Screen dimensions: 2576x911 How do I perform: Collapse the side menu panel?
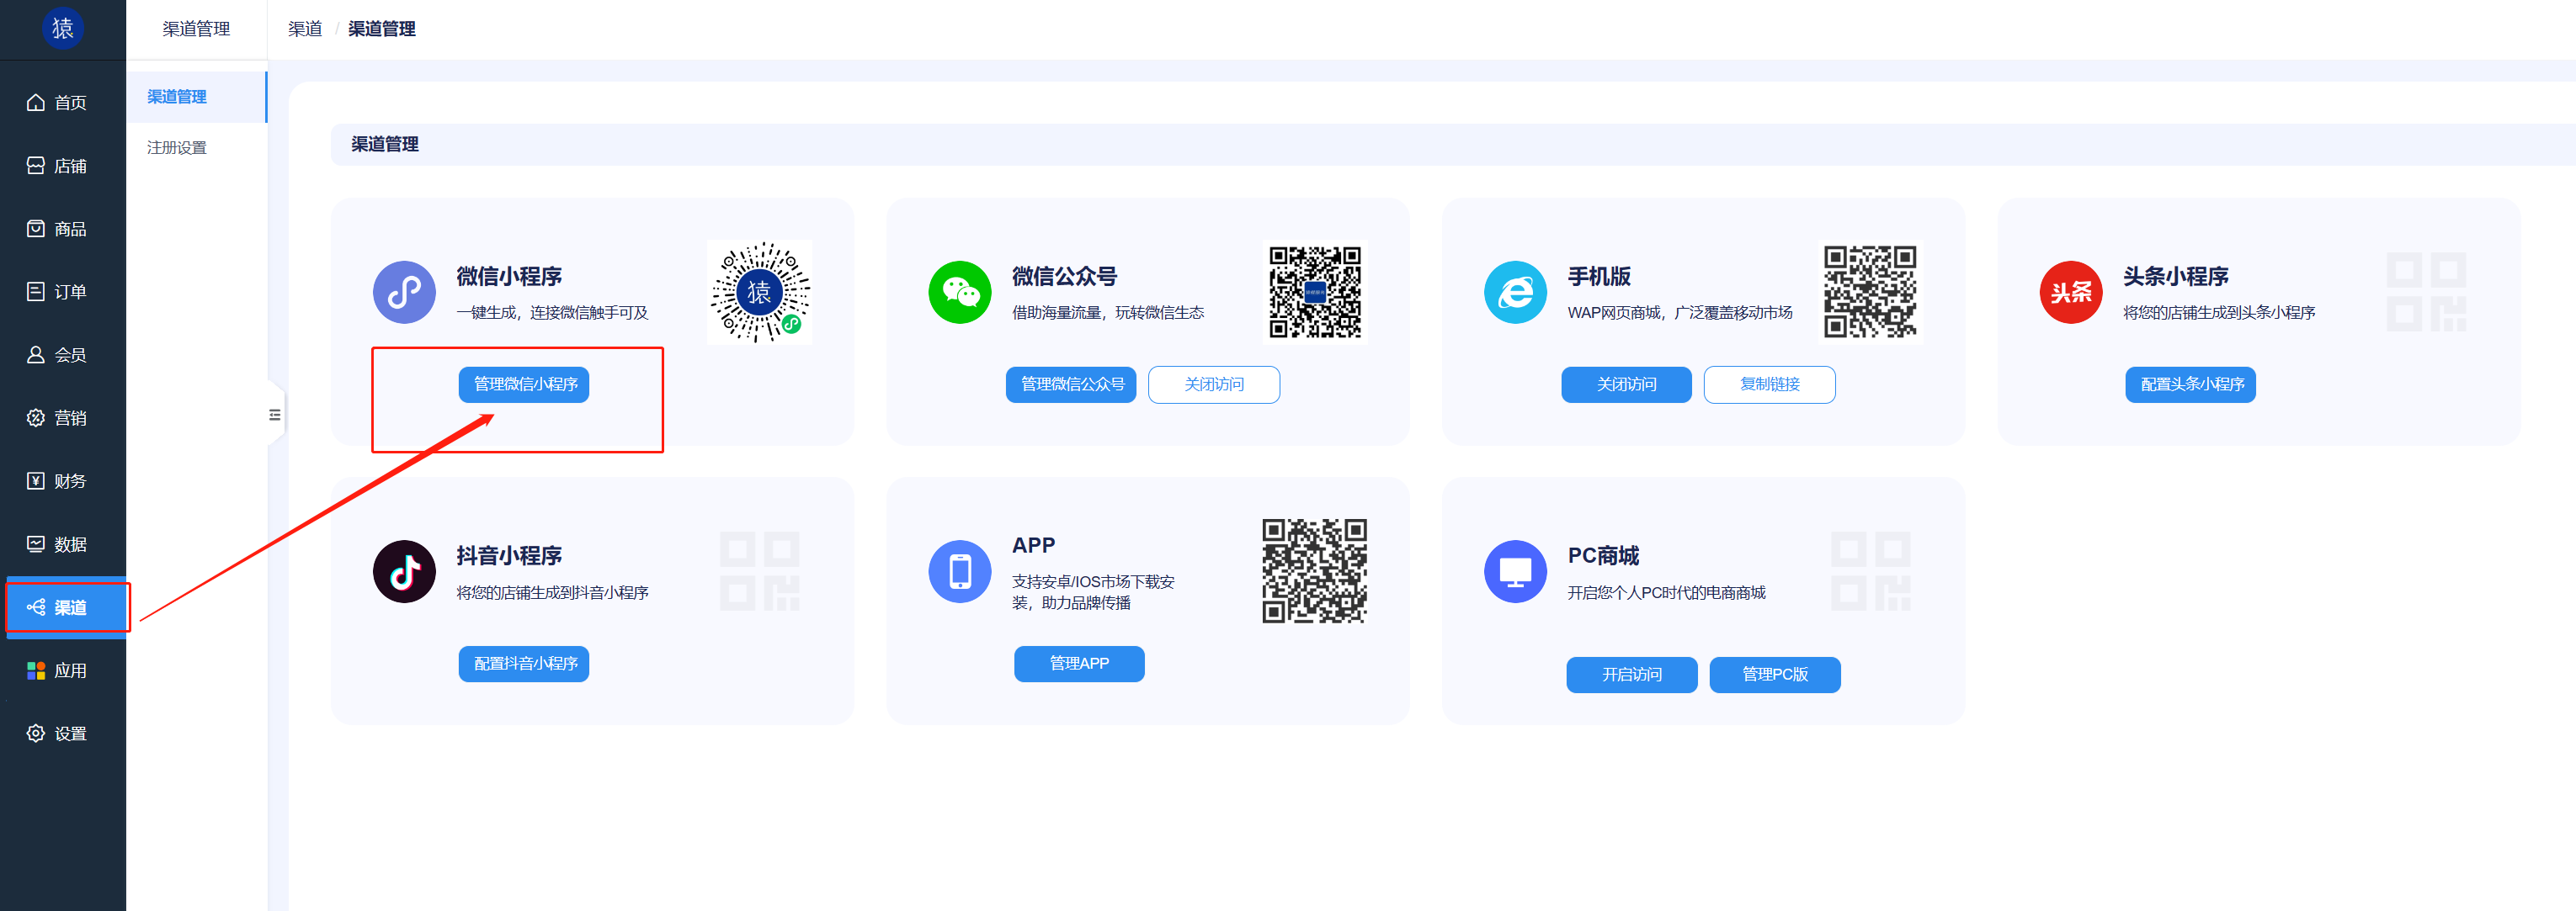tap(275, 414)
